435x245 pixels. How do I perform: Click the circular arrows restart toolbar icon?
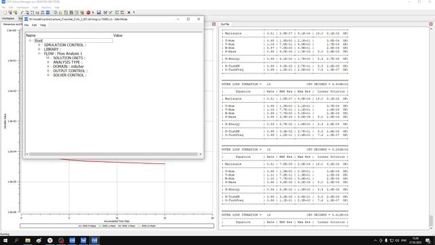[32, 12]
